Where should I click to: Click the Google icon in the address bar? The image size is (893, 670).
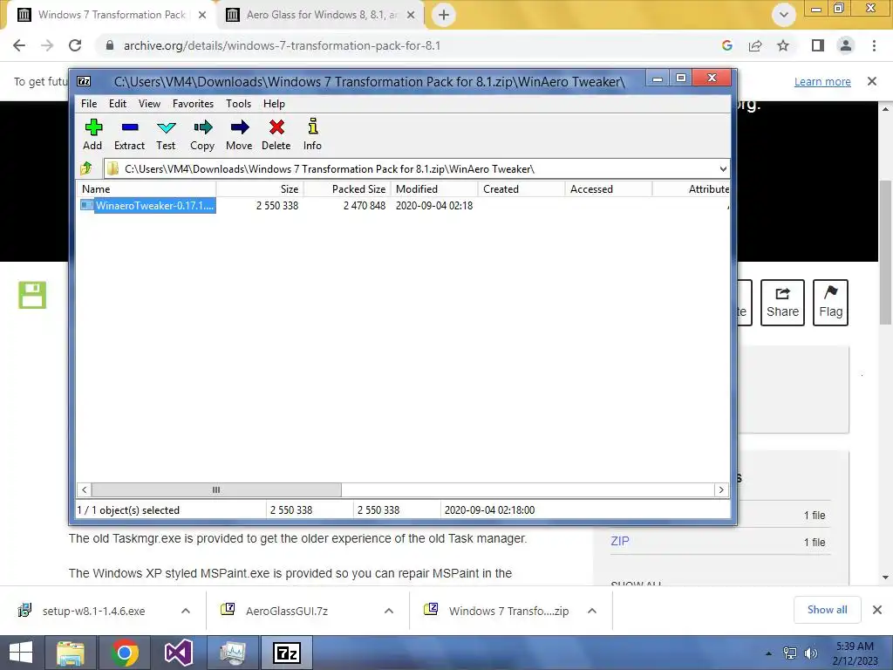coord(726,45)
